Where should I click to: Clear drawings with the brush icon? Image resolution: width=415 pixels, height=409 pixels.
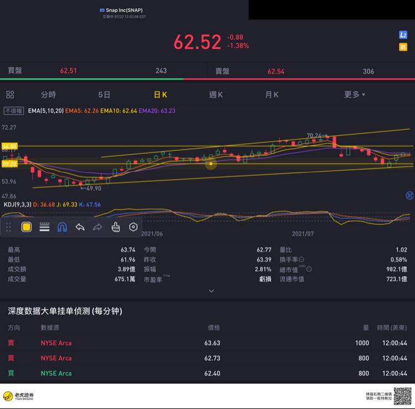pos(116,227)
